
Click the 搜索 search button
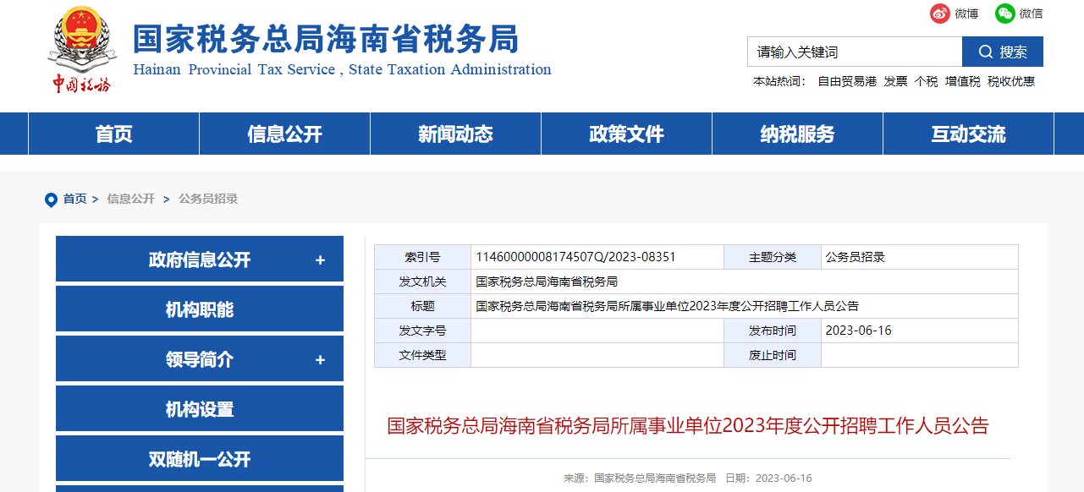click(x=1003, y=52)
